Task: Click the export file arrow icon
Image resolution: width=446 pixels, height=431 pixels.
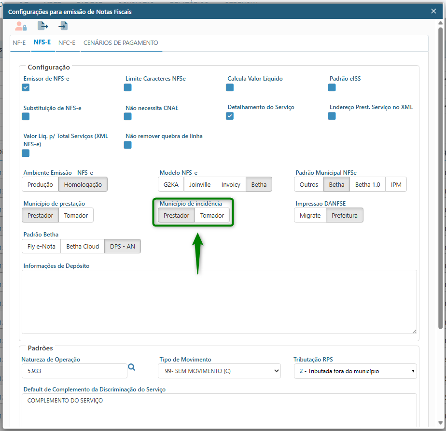Action: (43, 26)
